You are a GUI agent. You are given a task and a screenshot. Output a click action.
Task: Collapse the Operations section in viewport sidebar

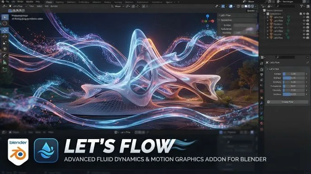click(219, 20)
